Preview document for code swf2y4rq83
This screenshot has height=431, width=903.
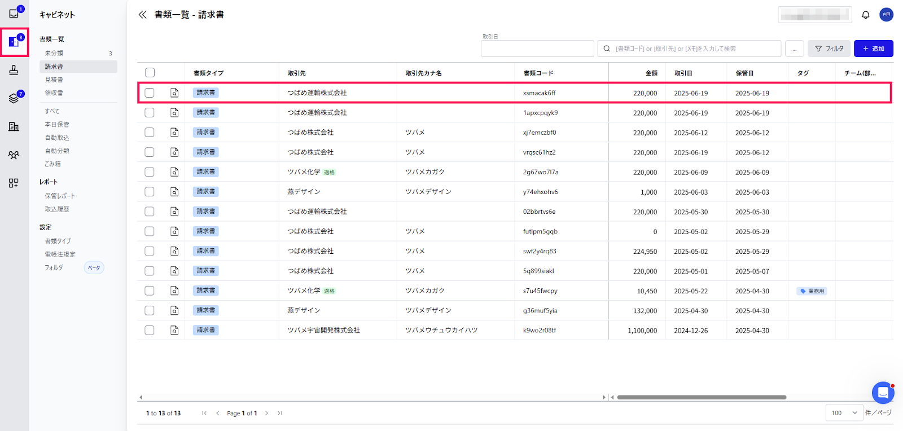tap(174, 251)
